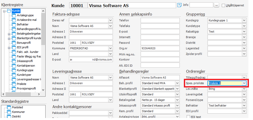Image resolution: width=253 pixels, height=120 pixels.
Task: Collapse the Kunde root tree node
Action: pyautogui.click(x=4, y=11)
